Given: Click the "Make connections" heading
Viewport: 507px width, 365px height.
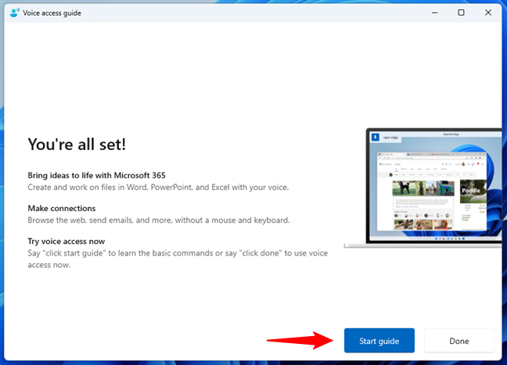Looking at the screenshot, I should (x=62, y=209).
